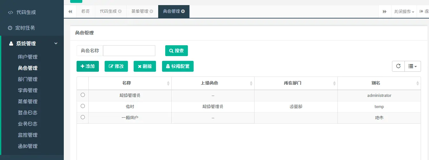Go to 监控管理 submenu
Image resolution: width=429 pixels, height=160 pixels.
tap(28, 135)
